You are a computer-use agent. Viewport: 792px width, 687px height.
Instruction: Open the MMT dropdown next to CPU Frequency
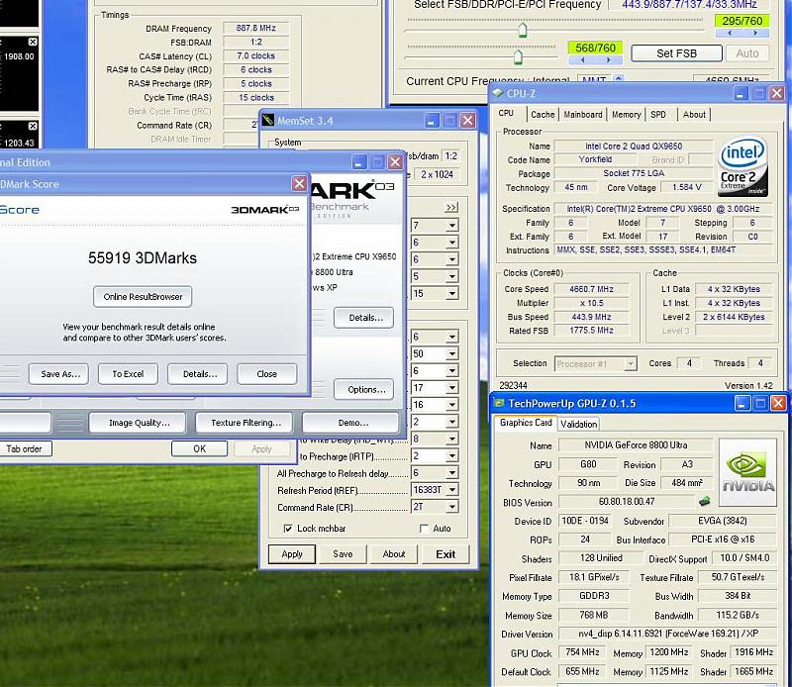click(x=618, y=80)
